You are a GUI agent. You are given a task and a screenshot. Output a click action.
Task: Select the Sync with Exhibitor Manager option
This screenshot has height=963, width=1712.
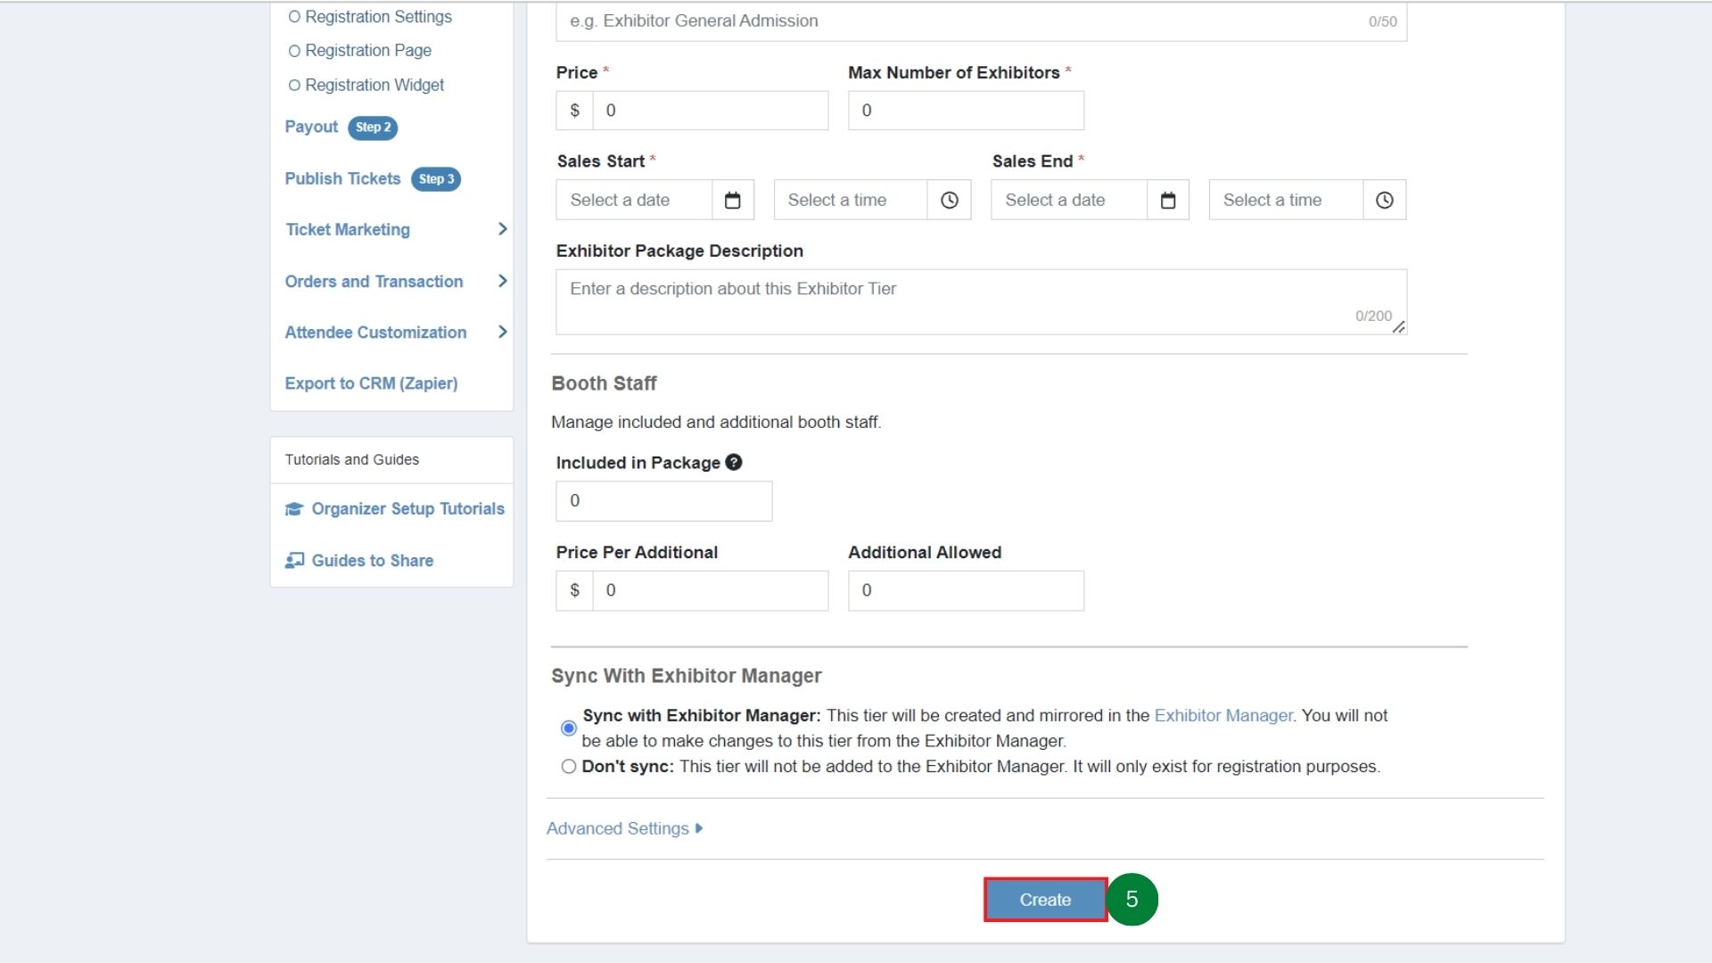pos(569,728)
